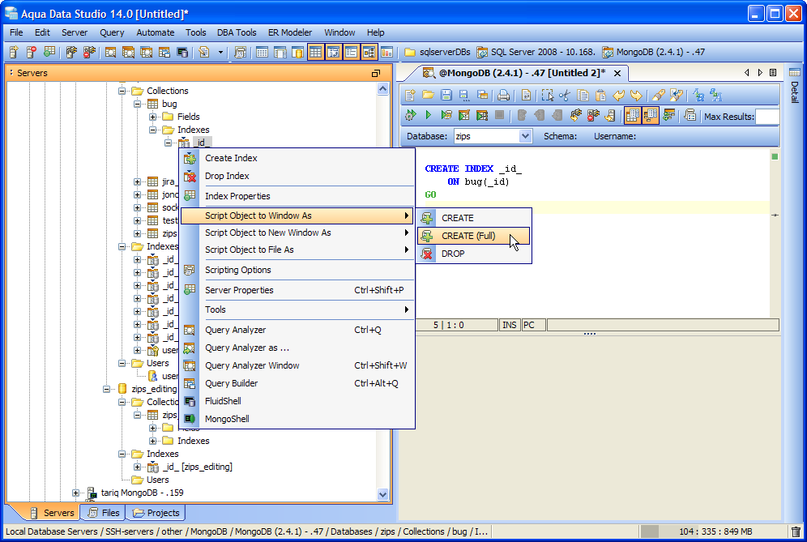This screenshot has width=807, height=542.
Task: Toggle the tree results button in editor toolbar
Action: pos(651,115)
